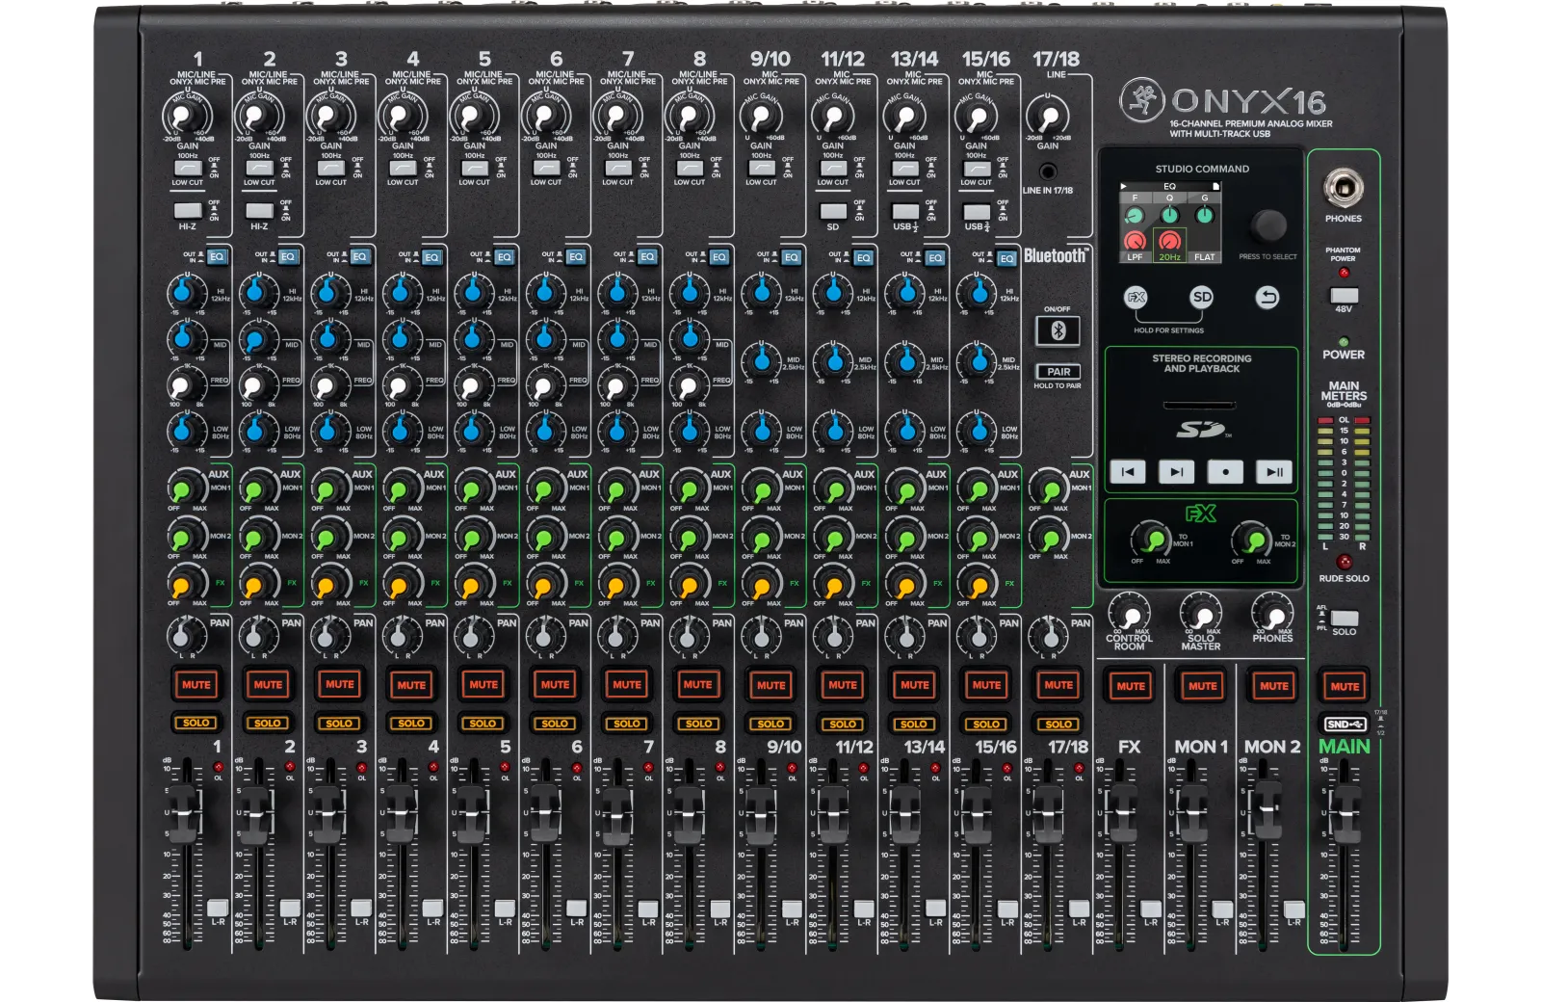The image size is (1541, 1002).
Task: Mute the MAIN output
Action: tap(1345, 686)
